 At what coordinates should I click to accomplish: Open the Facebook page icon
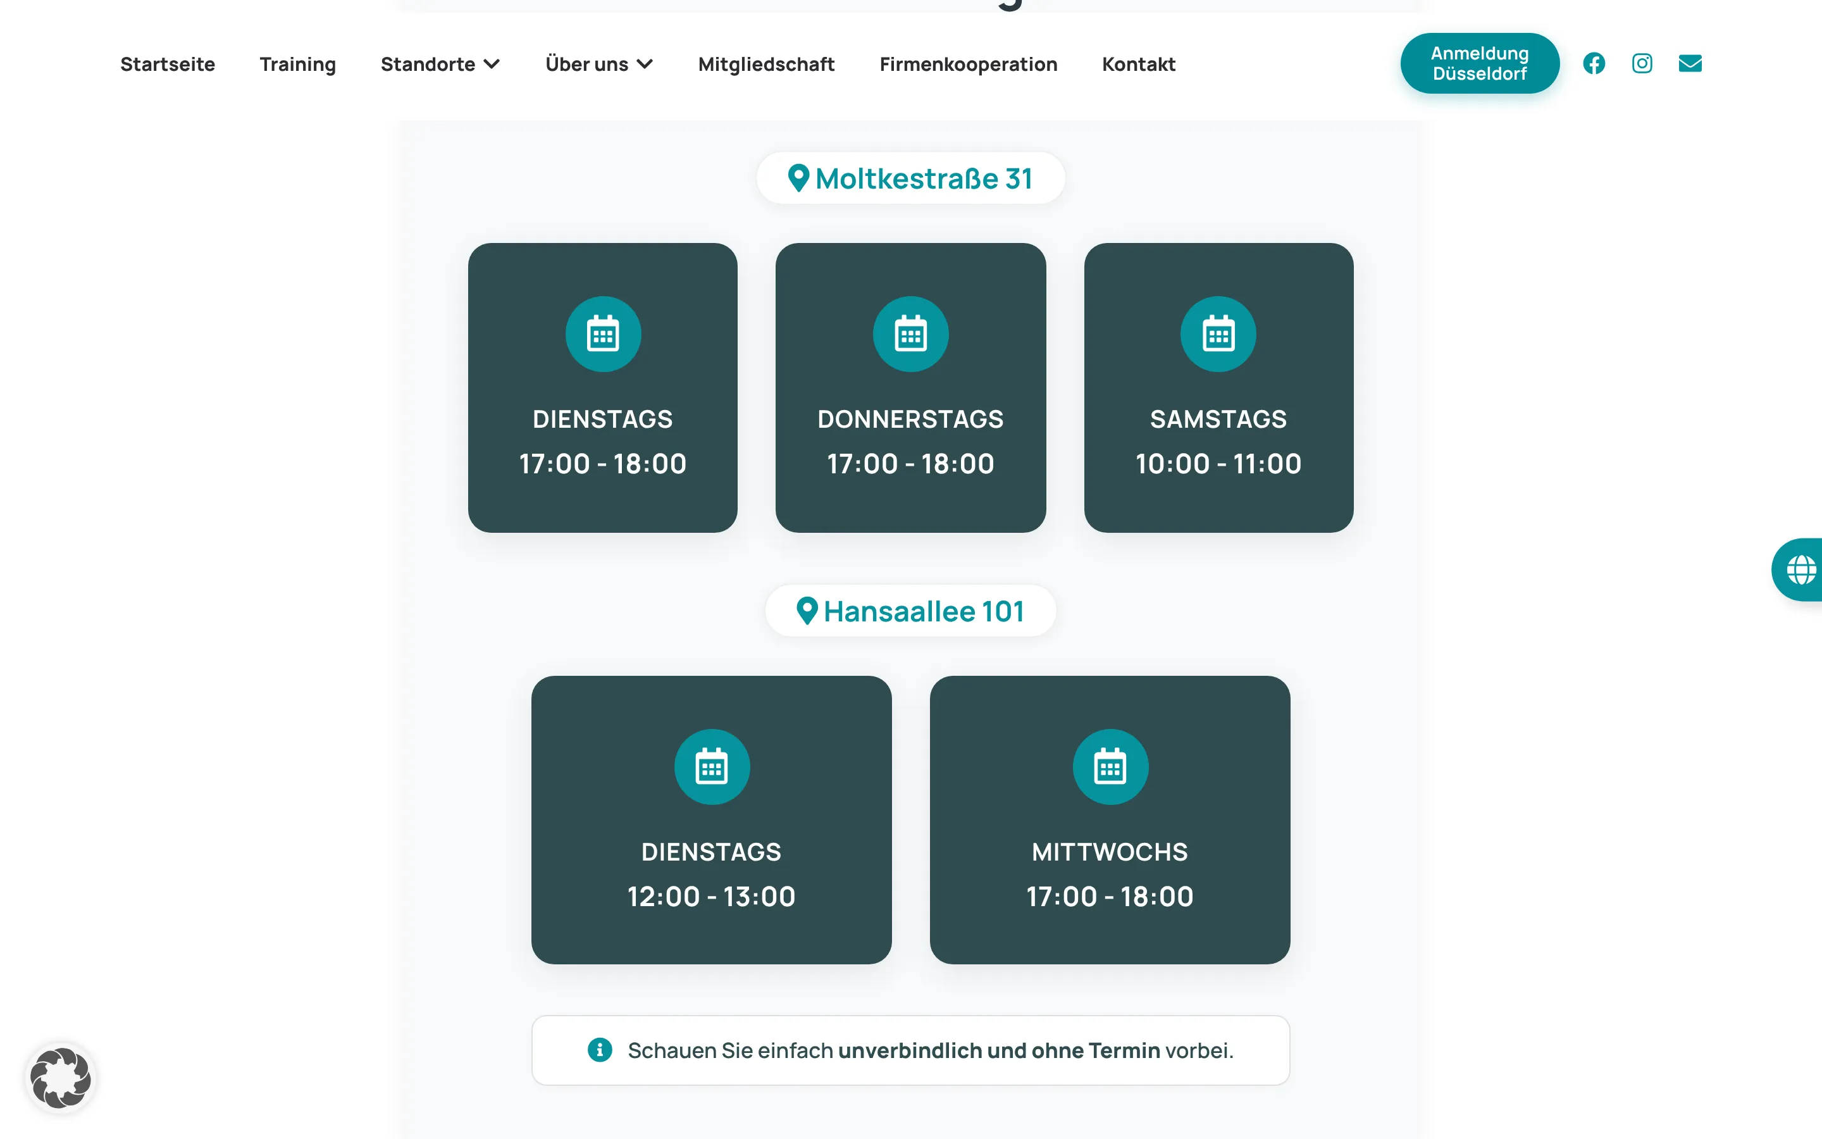coord(1594,63)
